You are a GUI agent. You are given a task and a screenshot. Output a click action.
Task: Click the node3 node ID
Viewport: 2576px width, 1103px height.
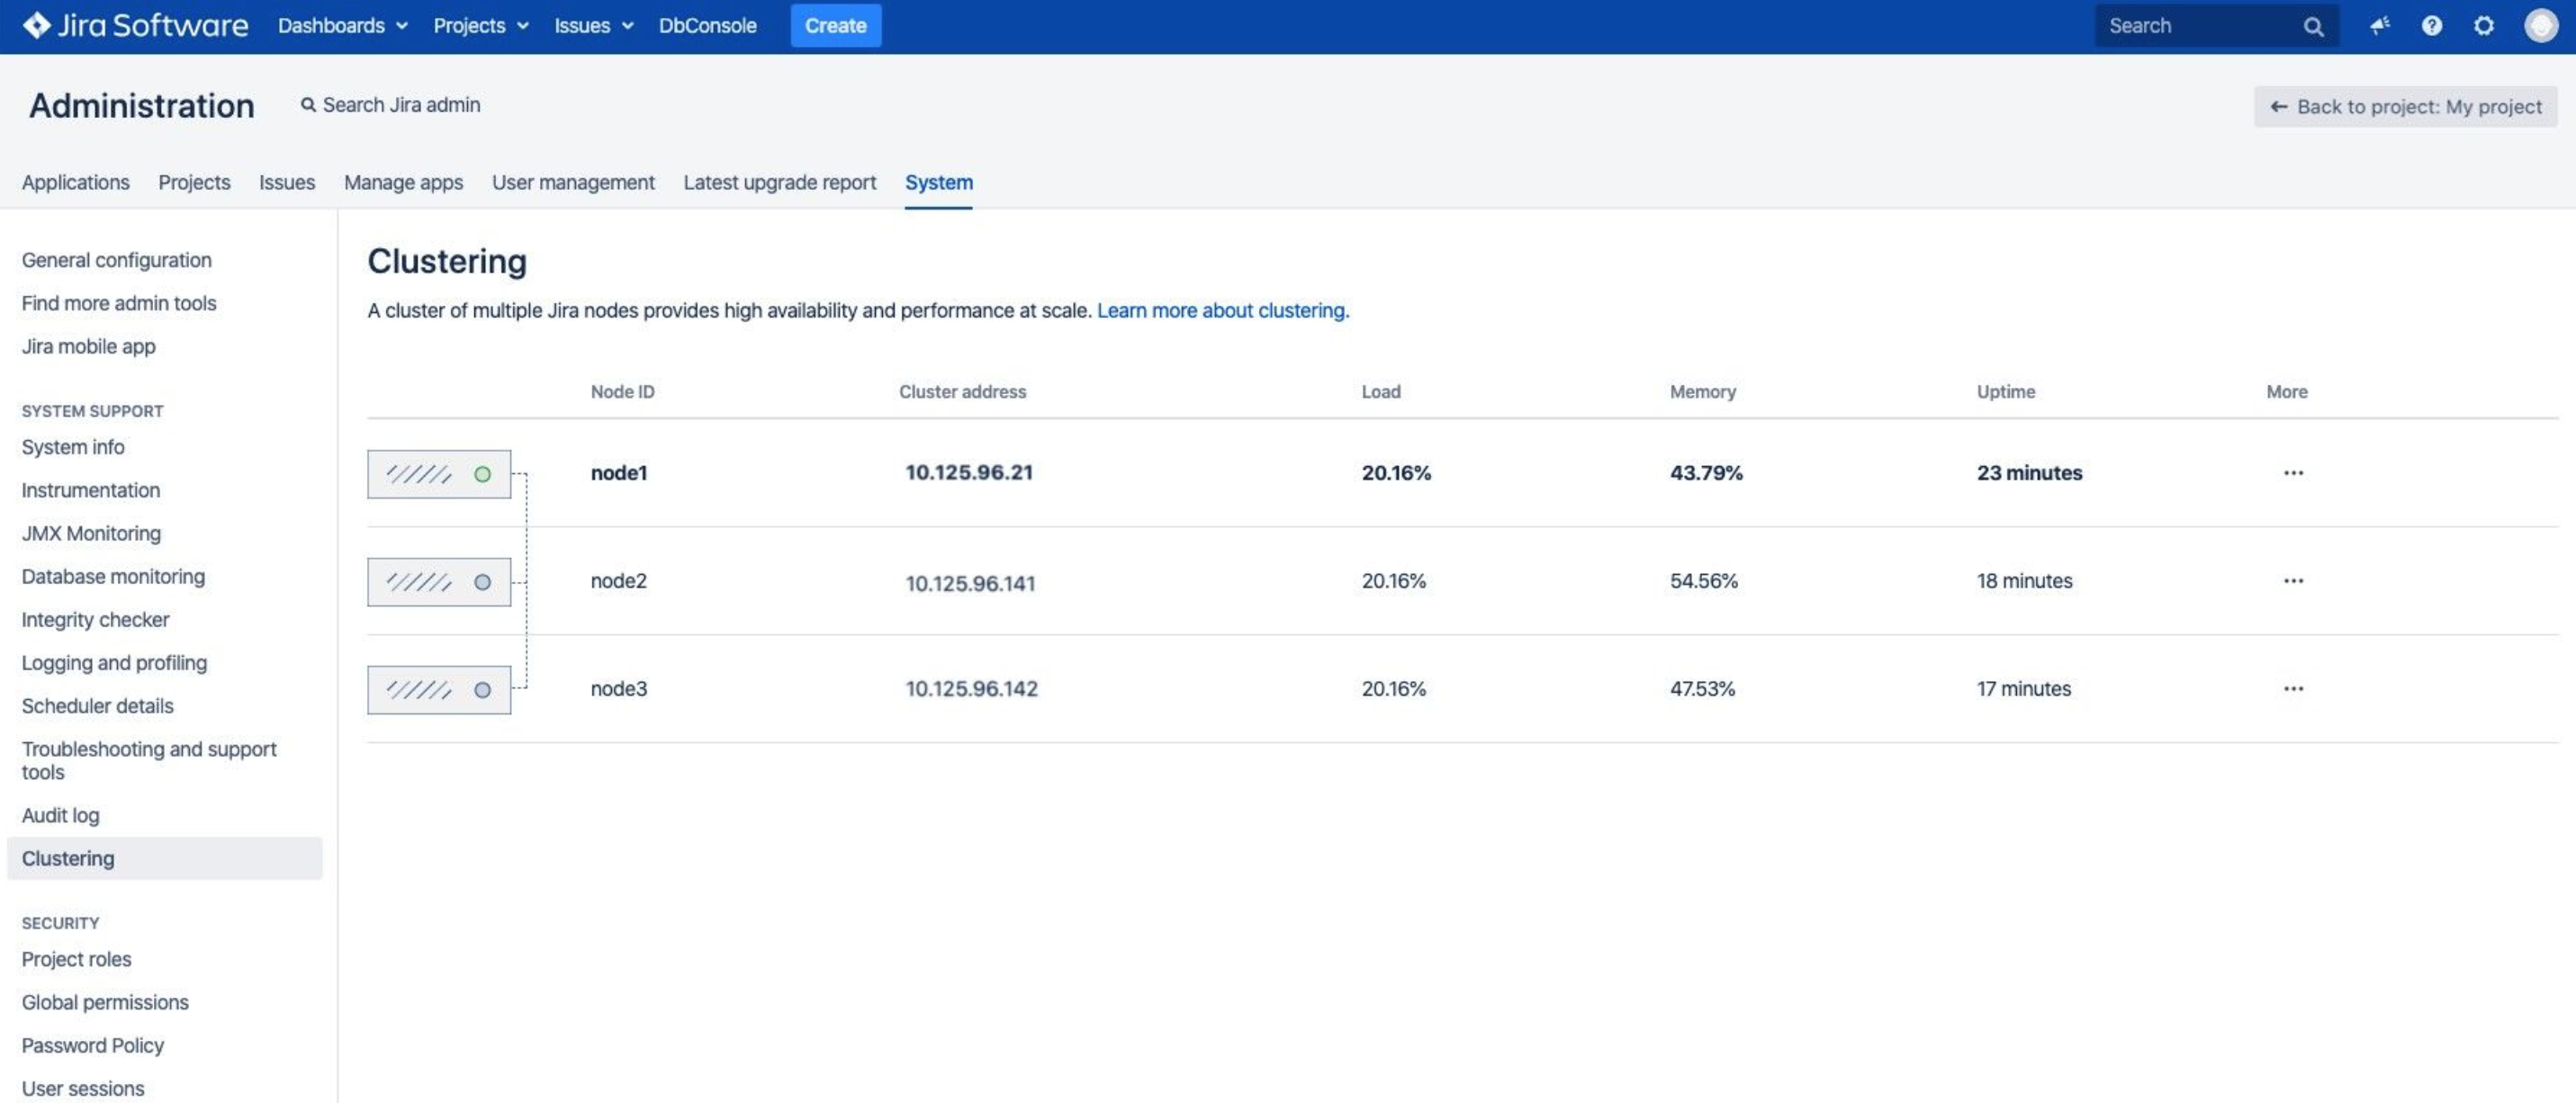(618, 689)
